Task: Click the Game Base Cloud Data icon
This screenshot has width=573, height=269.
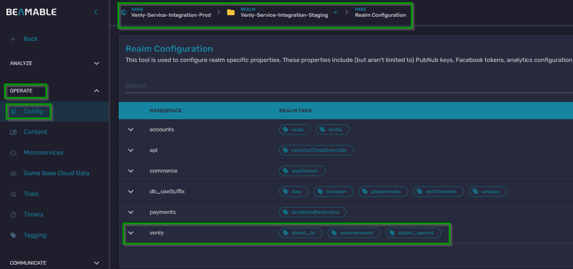Action: (13, 173)
